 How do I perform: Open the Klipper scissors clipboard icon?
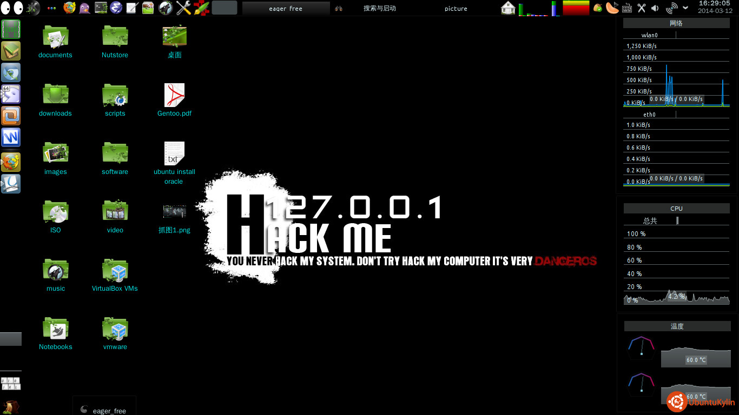click(x=642, y=8)
